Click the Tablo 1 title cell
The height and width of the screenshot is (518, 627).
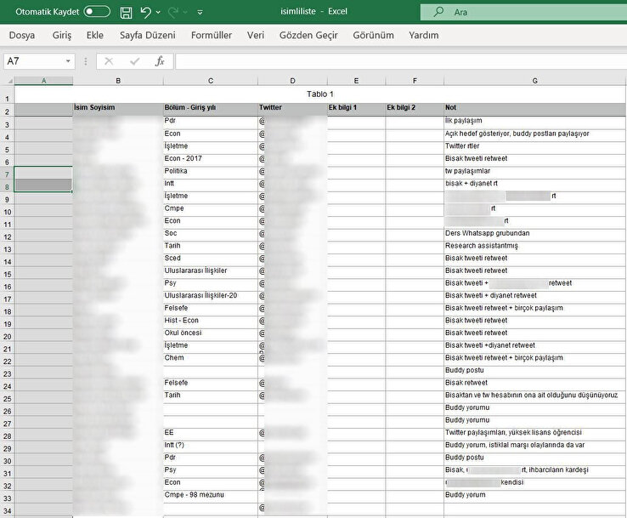320,94
